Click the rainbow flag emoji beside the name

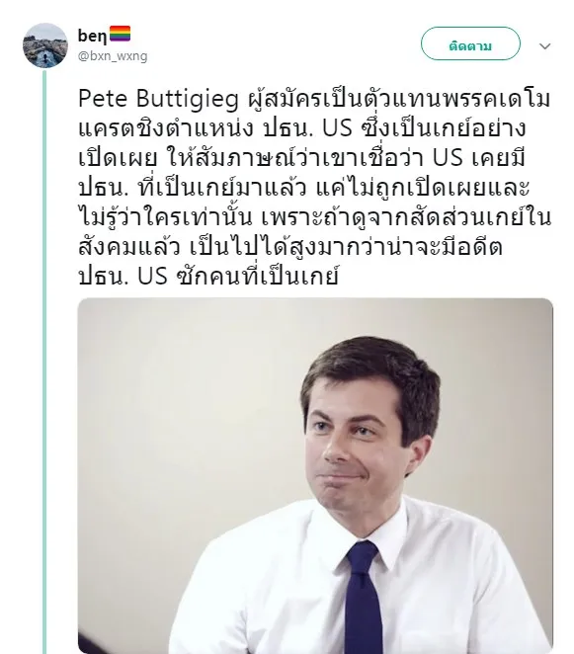click(x=121, y=34)
